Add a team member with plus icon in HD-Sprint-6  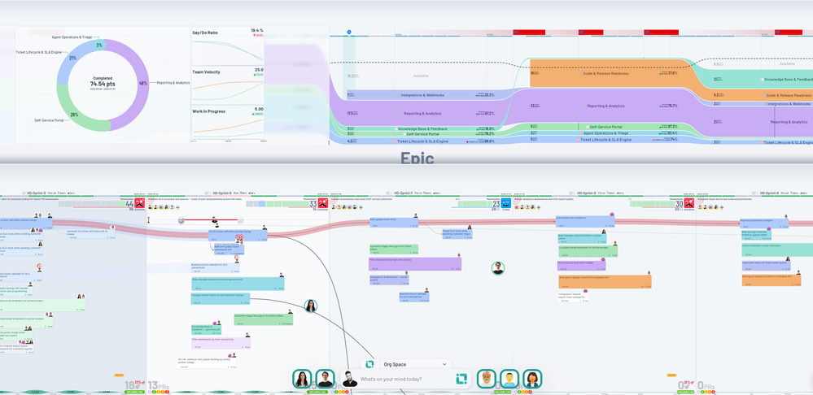[178, 207]
